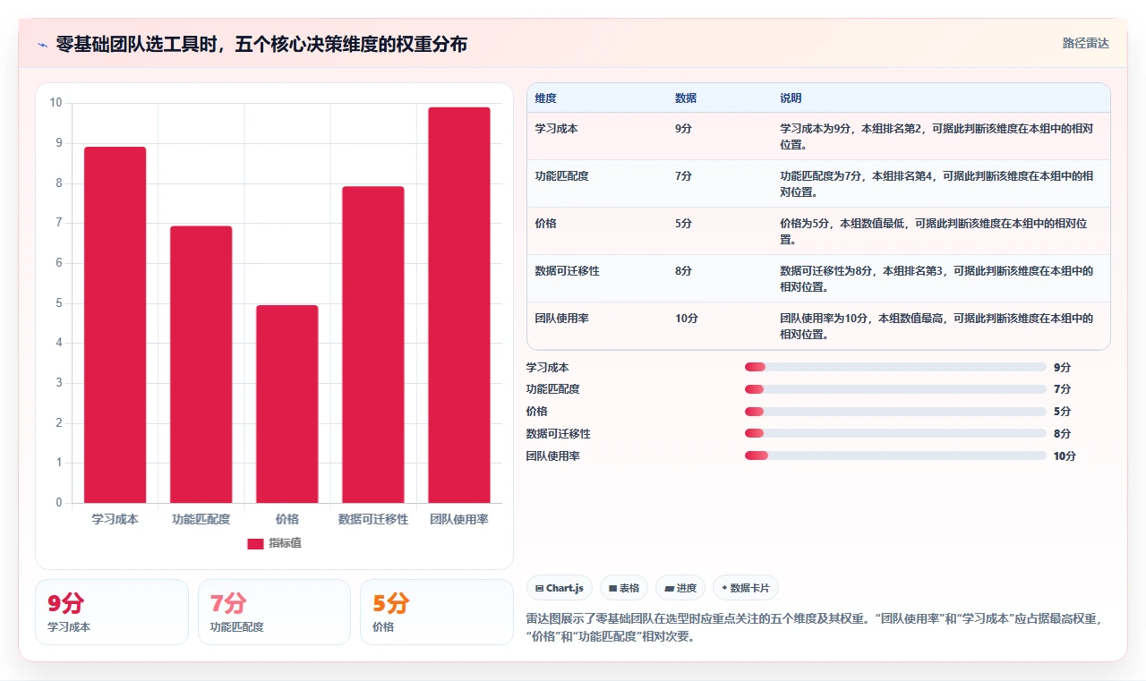The height and width of the screenshot is (681, 1146).
Task: Select the 数据可迁移性 table row name
Action: (x=568, y=271)
